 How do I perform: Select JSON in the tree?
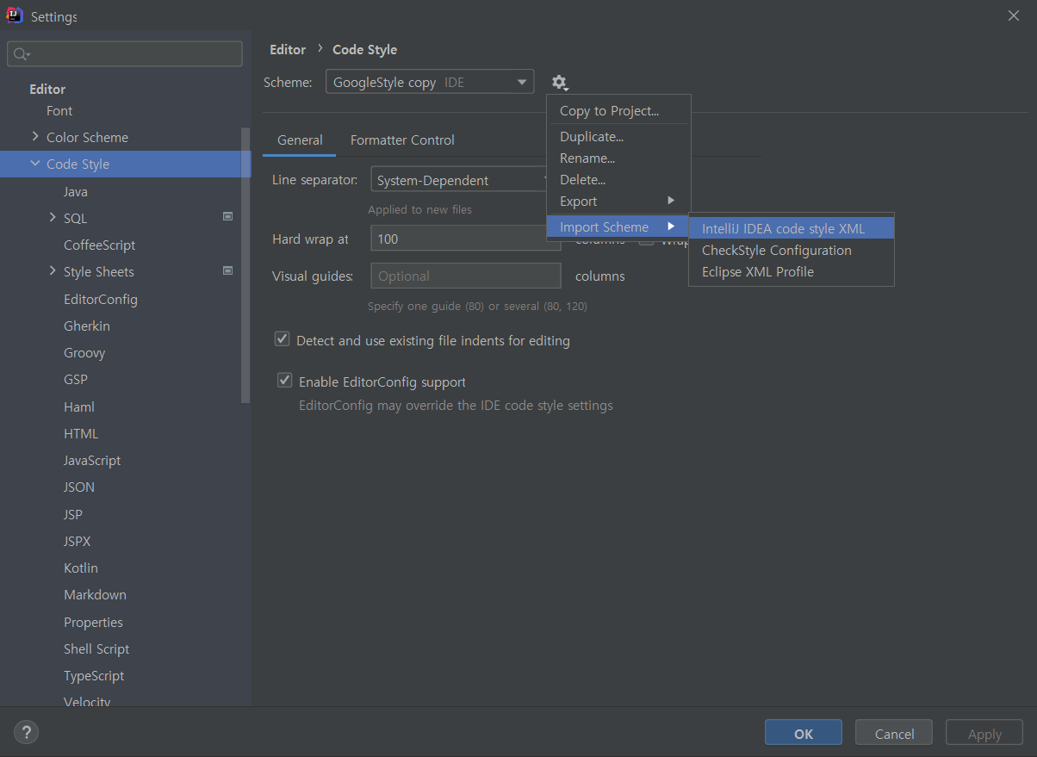[79, 487]
